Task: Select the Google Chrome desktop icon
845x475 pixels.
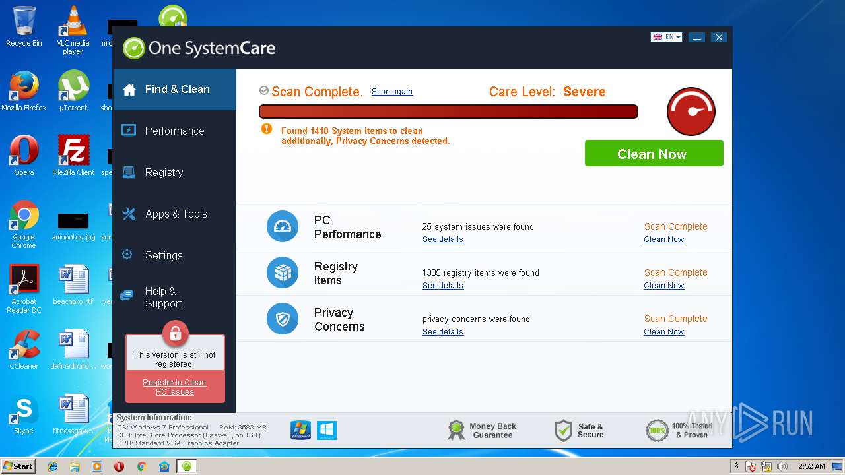Action: [x=24, y=224]
